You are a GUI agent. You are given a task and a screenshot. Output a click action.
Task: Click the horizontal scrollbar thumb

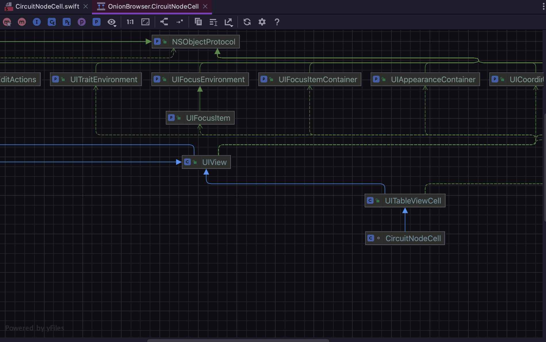pos(238,340)
